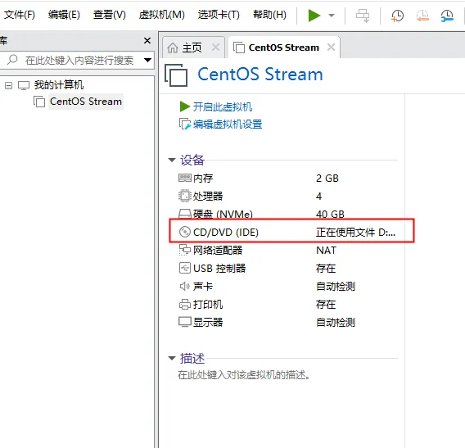This screenshot has height=448, width=465.
Task: Open the power options dropdown arrow beside play
Action: [332, 16]
